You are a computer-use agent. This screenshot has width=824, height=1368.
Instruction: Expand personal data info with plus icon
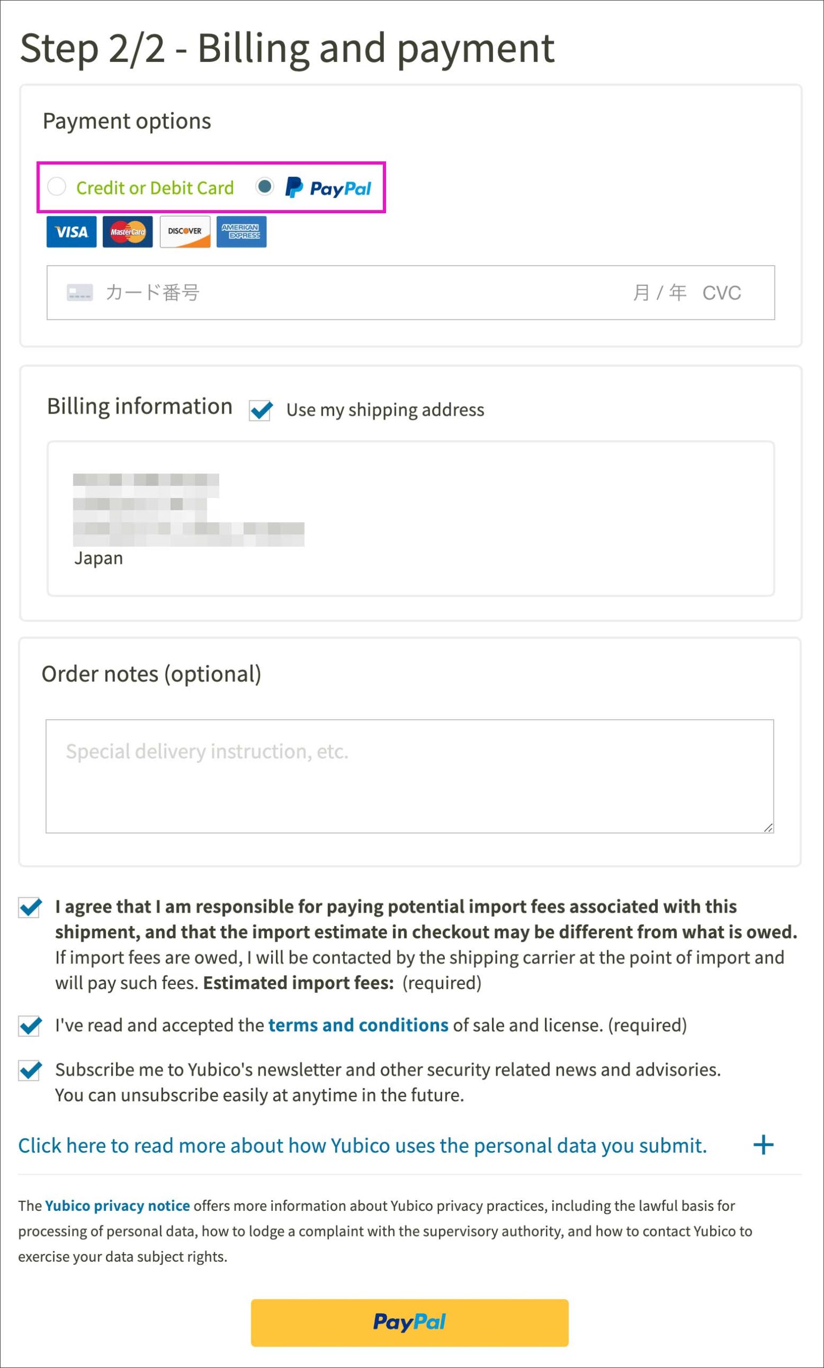[763, 1145]
